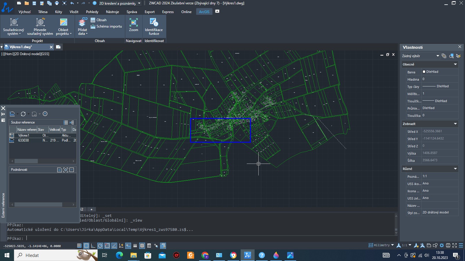Expand Souřadnicový systém dropdown arrow
The height and width of the screenshot is (261, 465).
(20, 34)
